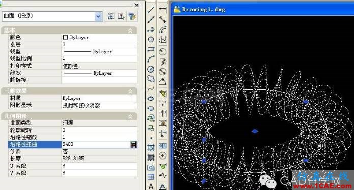The image size is (354, 190).
Task: Click the 倾斜 value 否
Action: 99,151
